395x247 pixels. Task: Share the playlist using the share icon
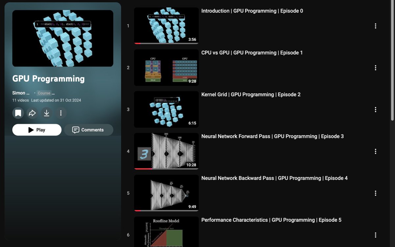pyautogui.click(x=32, y=113)
